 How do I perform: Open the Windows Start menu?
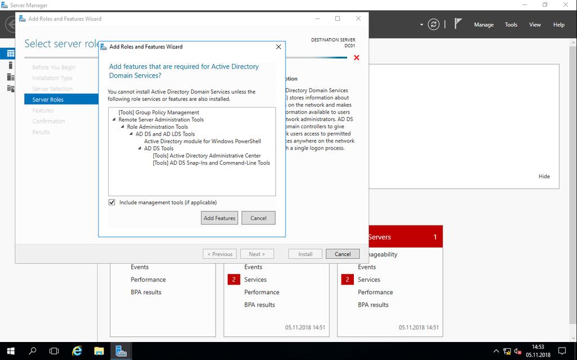pos(11,351)
